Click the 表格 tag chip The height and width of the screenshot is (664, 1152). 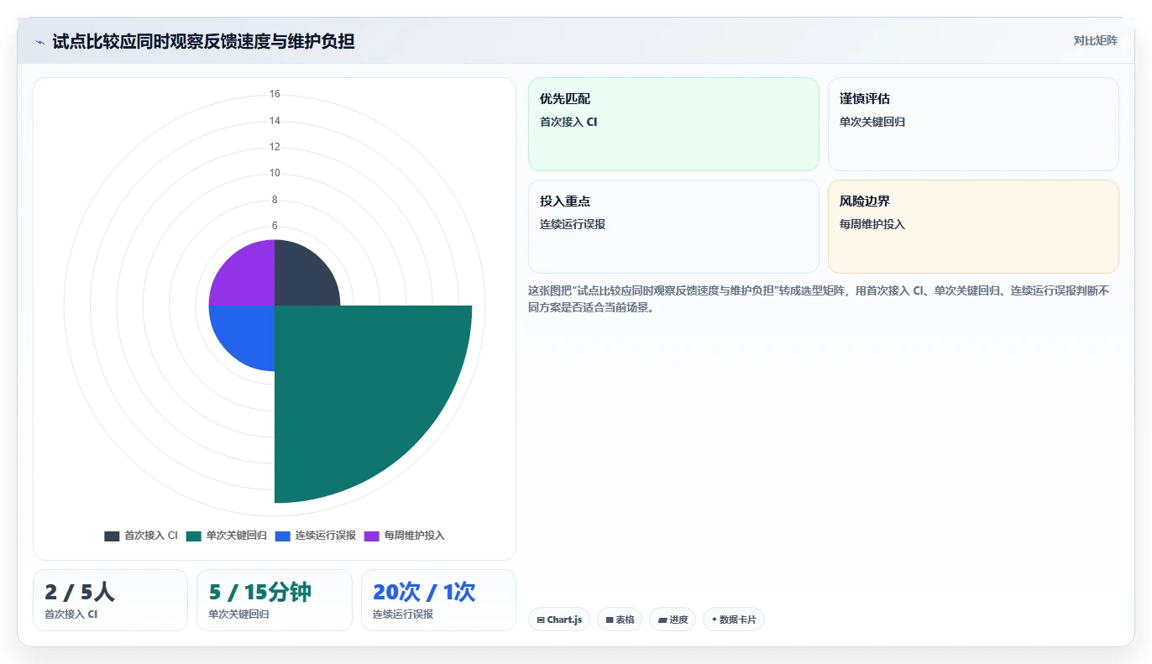620,620
